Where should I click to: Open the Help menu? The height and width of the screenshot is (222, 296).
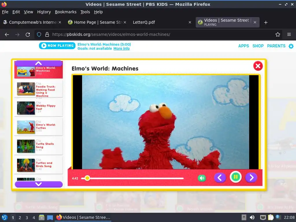(98, 12)
